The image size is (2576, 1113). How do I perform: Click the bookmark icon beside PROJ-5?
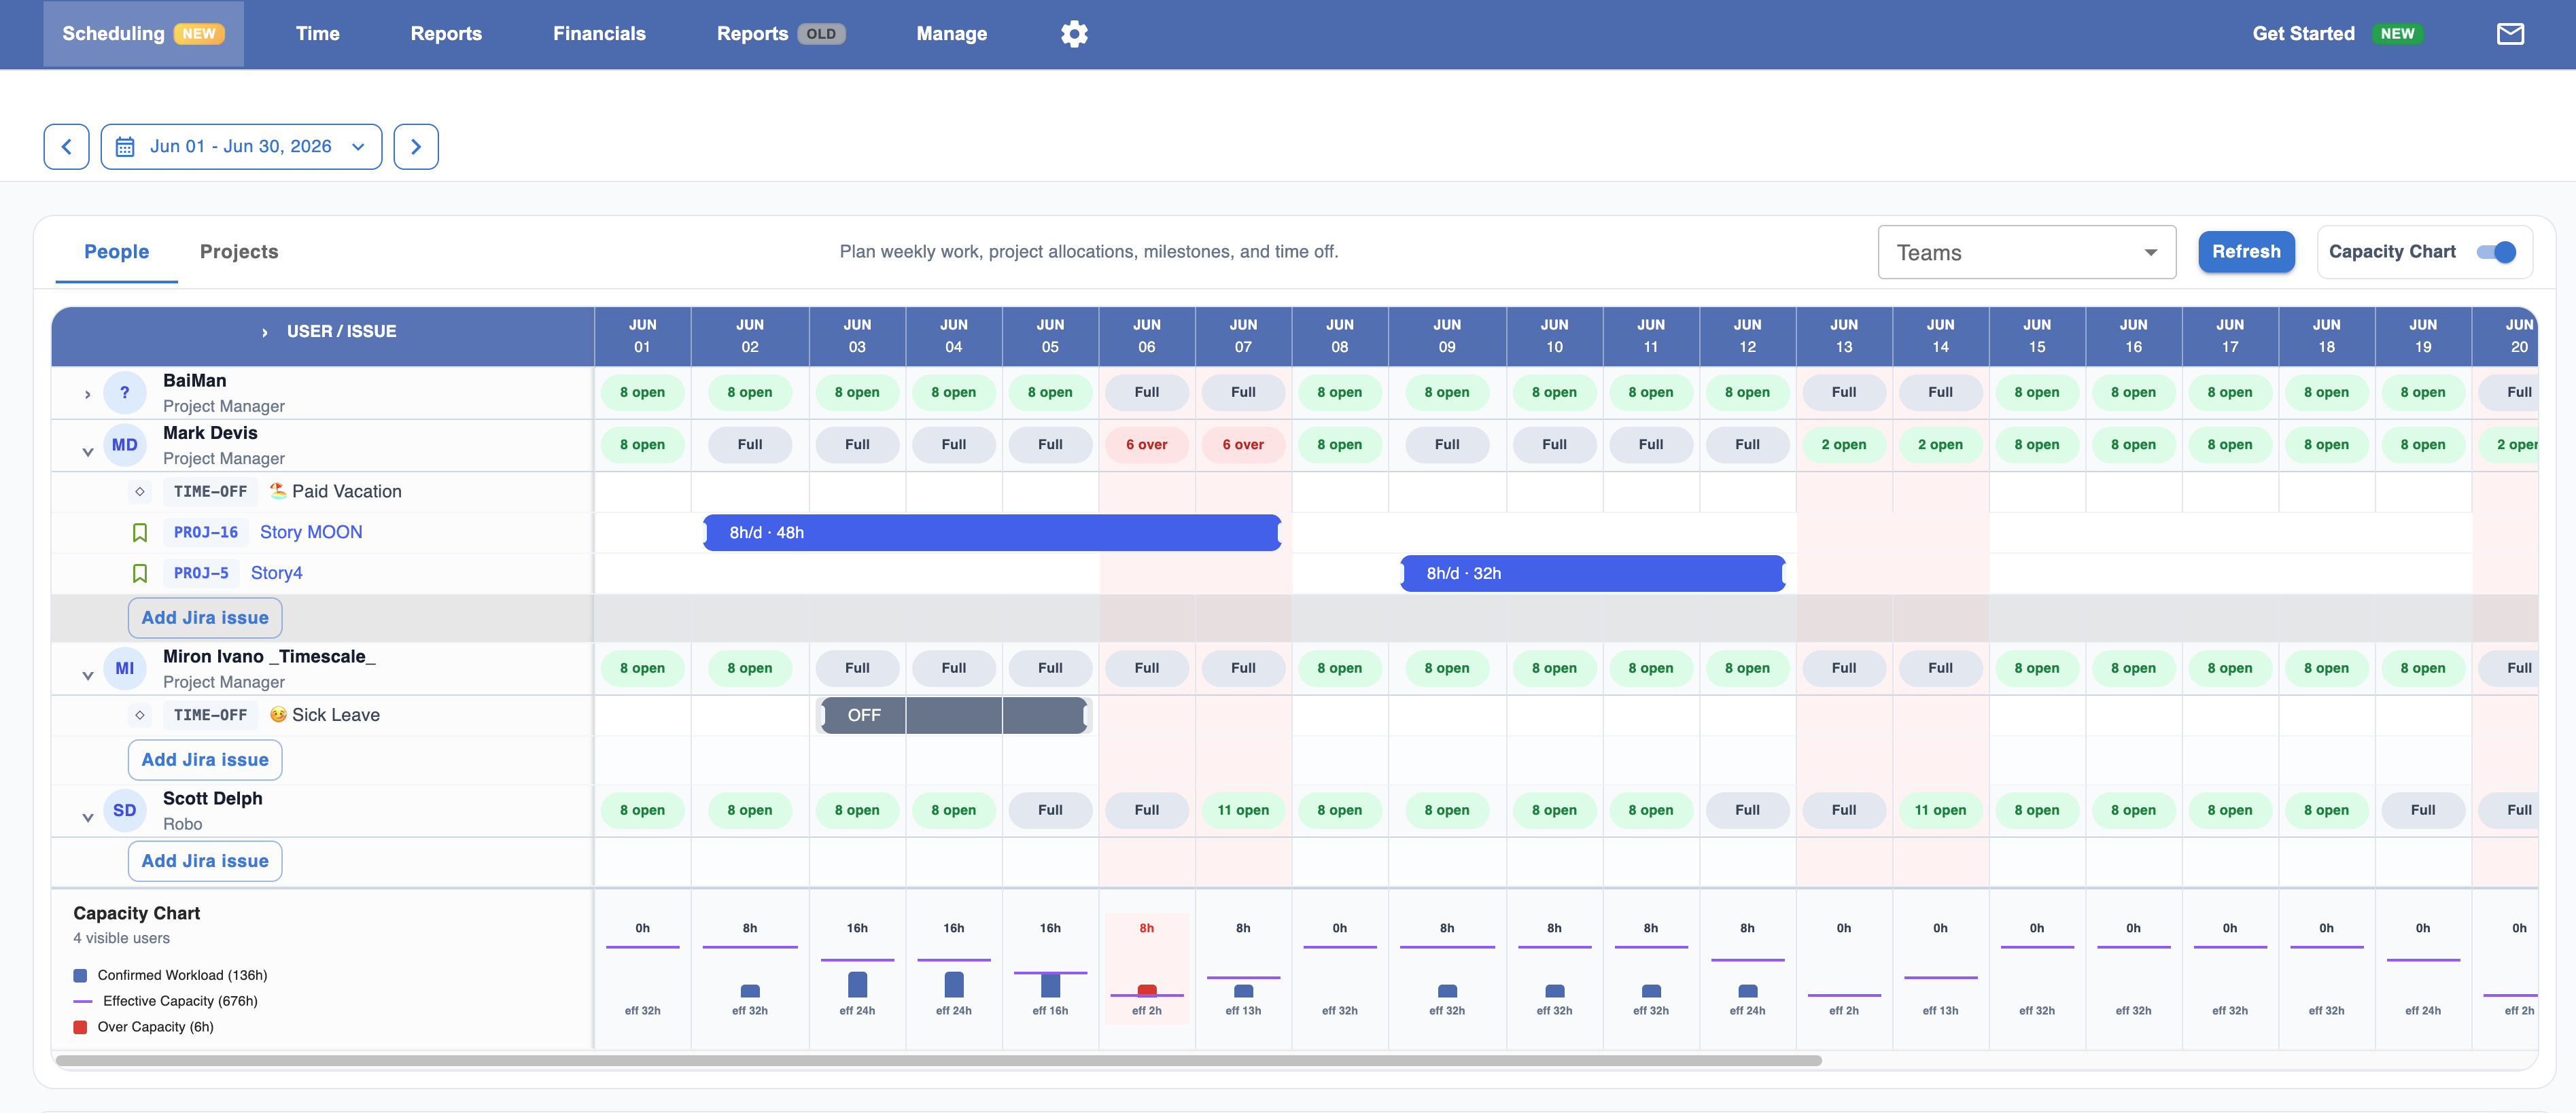click(140, 573)
